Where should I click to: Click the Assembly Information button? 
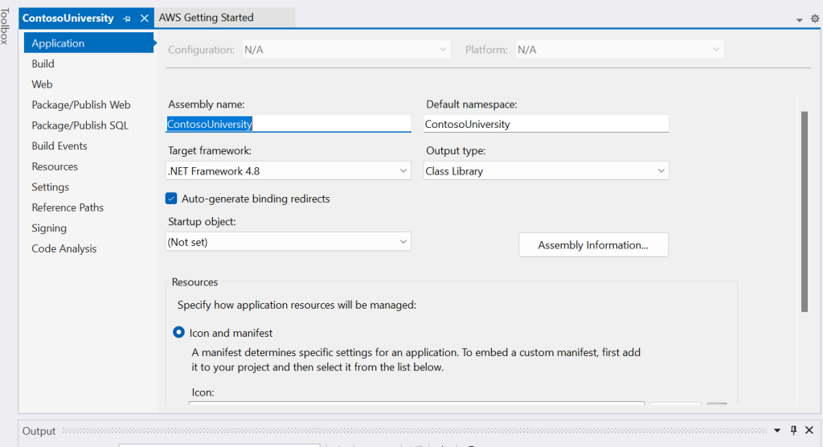tap(593, 244)
